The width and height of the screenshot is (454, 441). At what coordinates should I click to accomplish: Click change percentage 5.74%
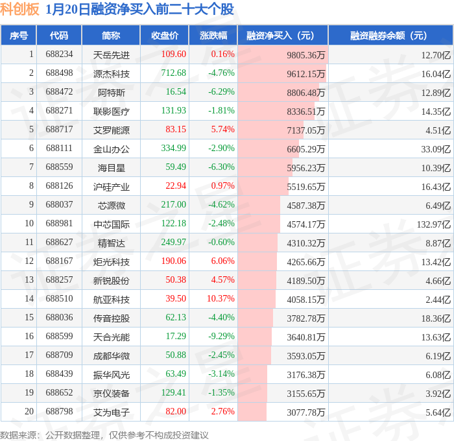point(222,129)
